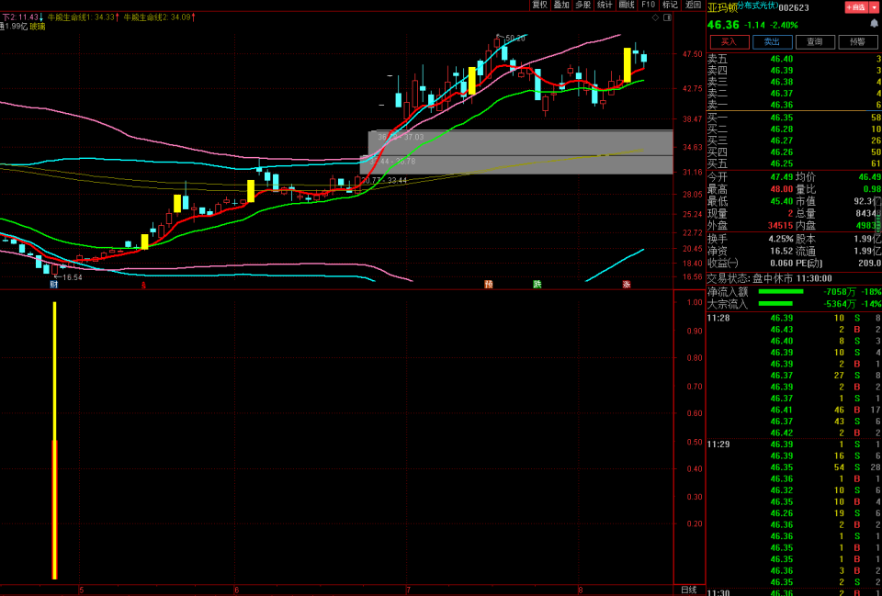Click the 返回 back button
882x596 pixels.
692,6
